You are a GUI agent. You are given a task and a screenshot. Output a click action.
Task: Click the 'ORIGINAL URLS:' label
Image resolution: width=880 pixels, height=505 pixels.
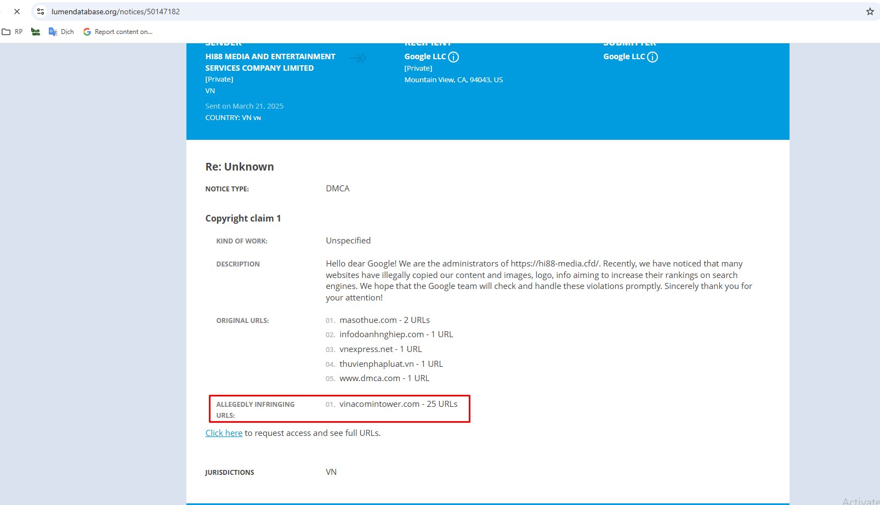[x=242, y=320]
